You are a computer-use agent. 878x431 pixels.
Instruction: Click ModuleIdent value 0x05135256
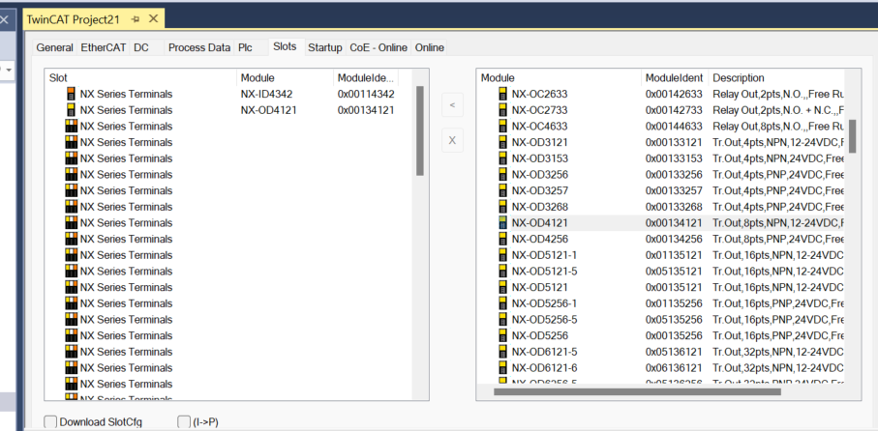point(674,319)
